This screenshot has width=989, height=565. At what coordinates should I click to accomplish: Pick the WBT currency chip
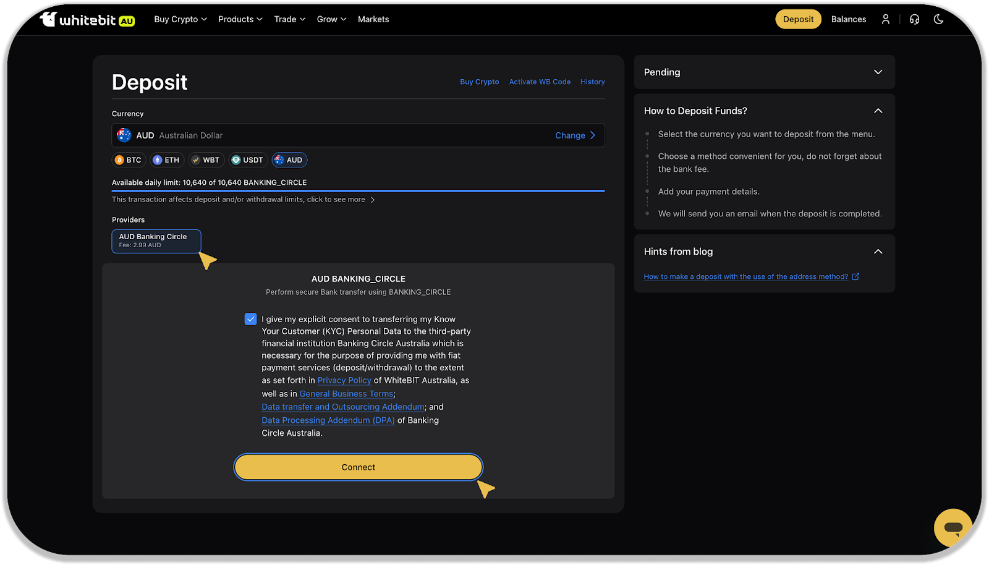click(206, 160)
